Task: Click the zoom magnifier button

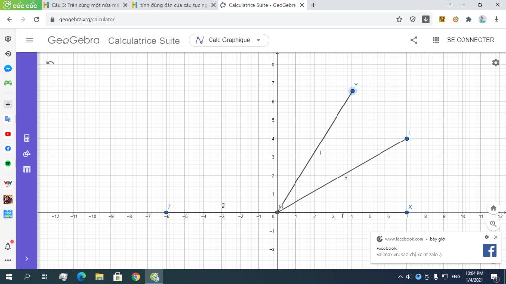Action: (x=493, y=224)
